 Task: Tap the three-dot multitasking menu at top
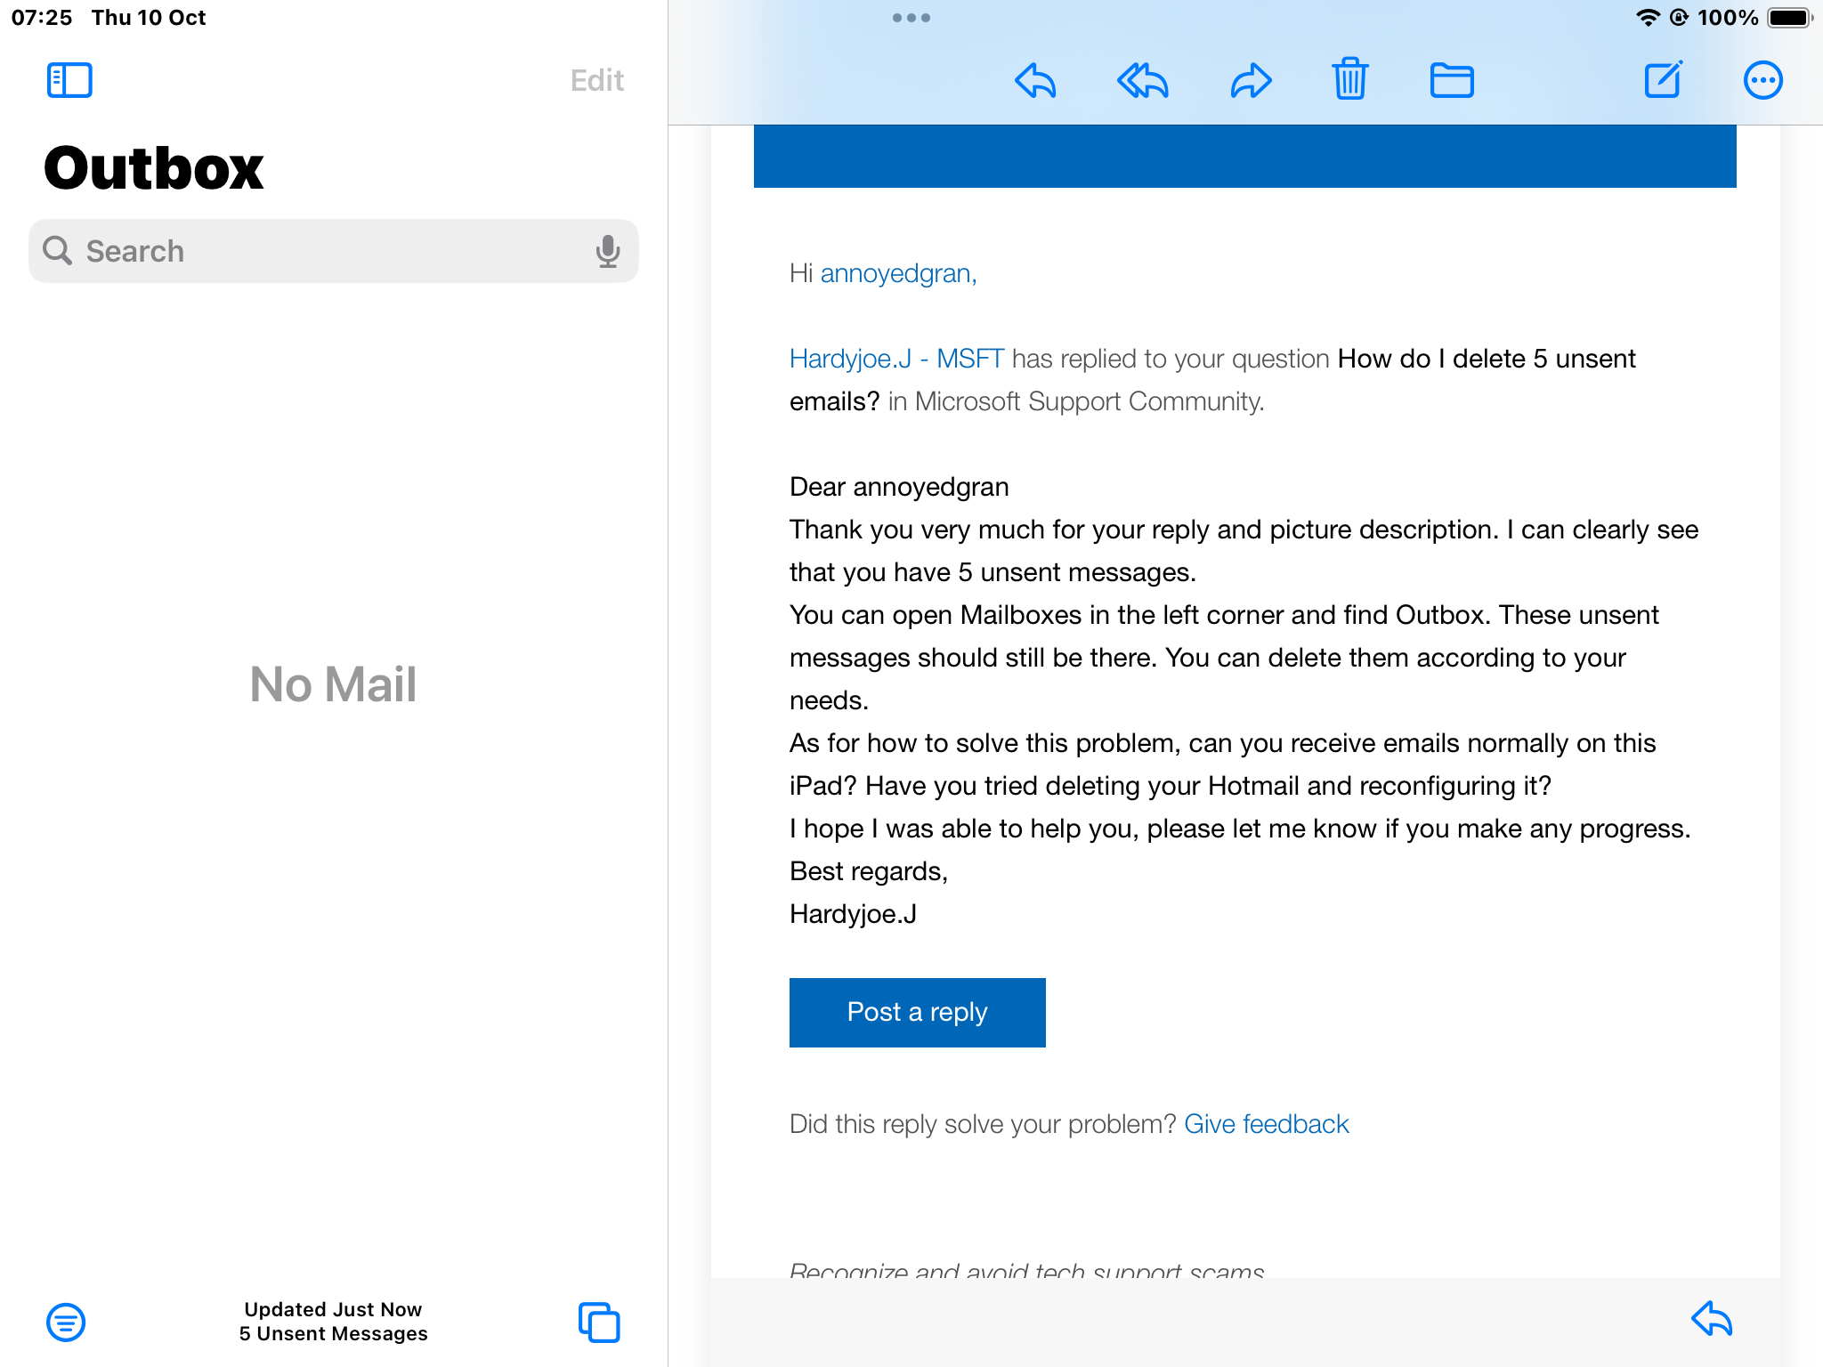click(911, 18)
